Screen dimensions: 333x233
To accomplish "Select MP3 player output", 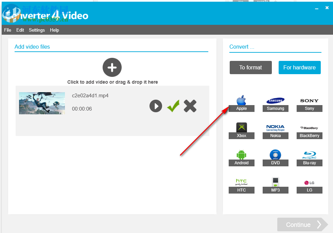I will (275, 184).
